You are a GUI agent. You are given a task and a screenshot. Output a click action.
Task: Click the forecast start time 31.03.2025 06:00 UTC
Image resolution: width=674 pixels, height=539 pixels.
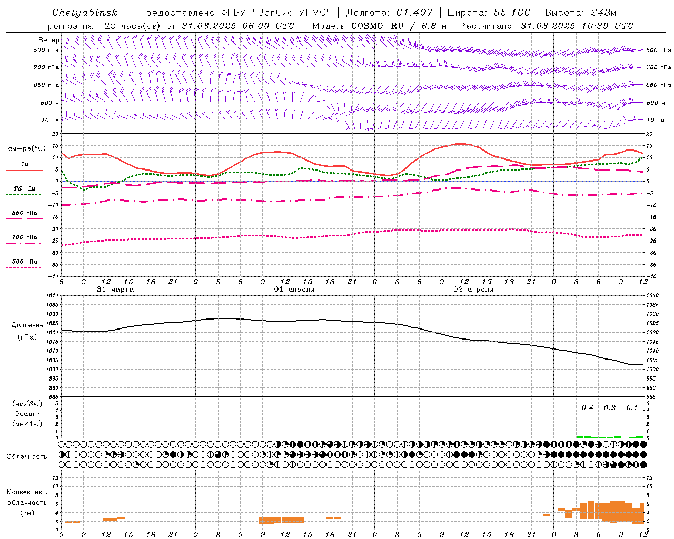tap(238, 26)
